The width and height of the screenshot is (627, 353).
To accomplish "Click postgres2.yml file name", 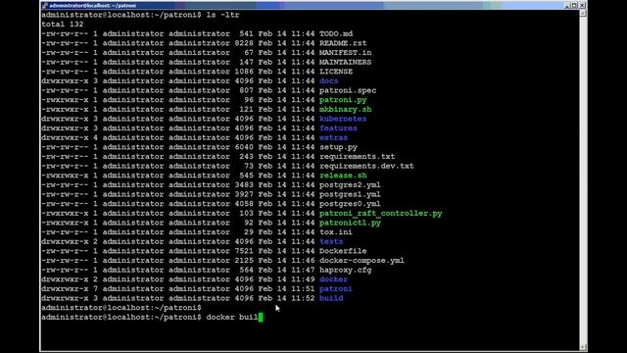I will click(350, 185).
